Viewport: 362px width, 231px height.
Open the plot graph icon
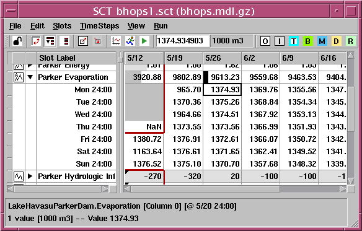116,41
